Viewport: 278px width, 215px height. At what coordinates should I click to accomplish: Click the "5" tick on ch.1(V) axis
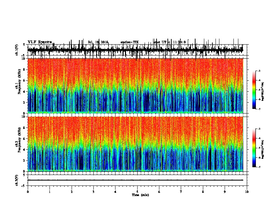pos(24,45)
